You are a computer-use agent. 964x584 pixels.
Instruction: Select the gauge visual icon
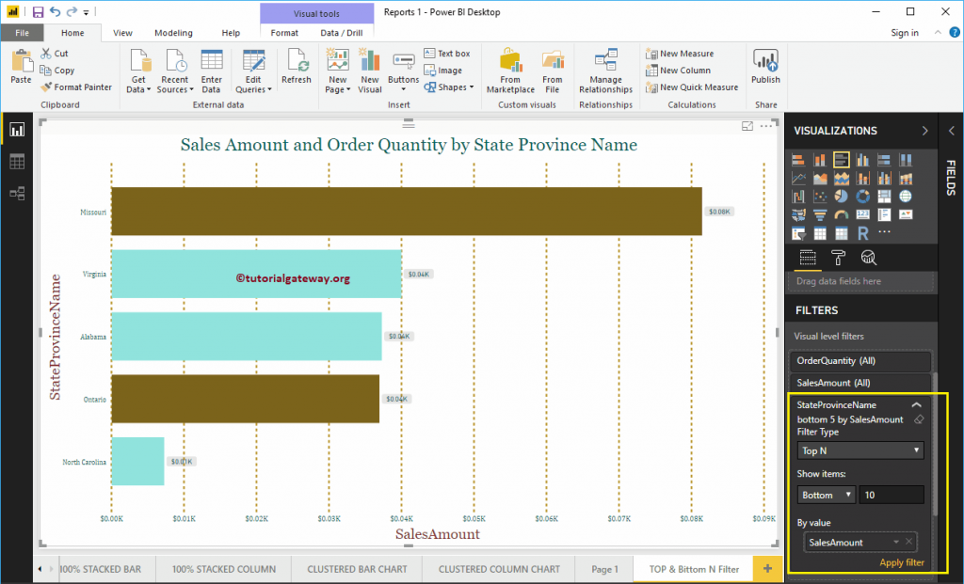(x=842, y=214)
